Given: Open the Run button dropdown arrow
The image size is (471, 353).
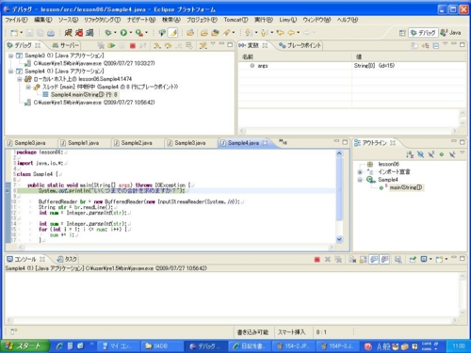Looking at the screenshot, I should point(131,33).
